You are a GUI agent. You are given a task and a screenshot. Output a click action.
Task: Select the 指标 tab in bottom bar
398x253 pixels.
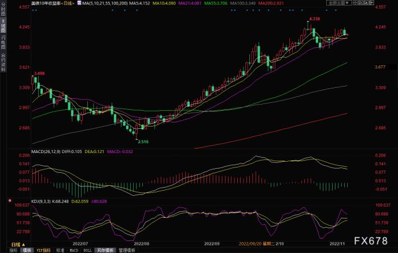coord(13,250)
